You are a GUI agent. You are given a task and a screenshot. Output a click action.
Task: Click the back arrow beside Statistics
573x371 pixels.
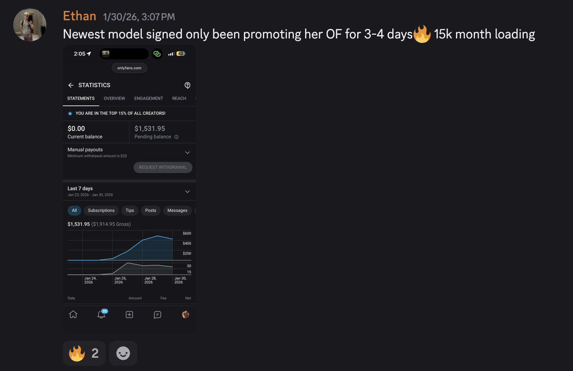coord(71,85)
